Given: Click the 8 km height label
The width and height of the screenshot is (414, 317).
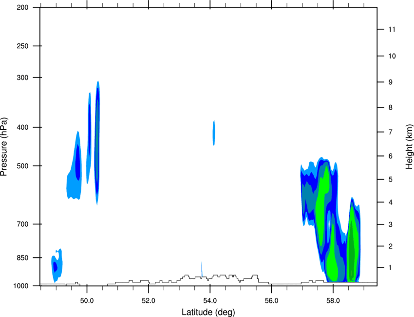Looking at the screenshot, I should pos(391,107).
